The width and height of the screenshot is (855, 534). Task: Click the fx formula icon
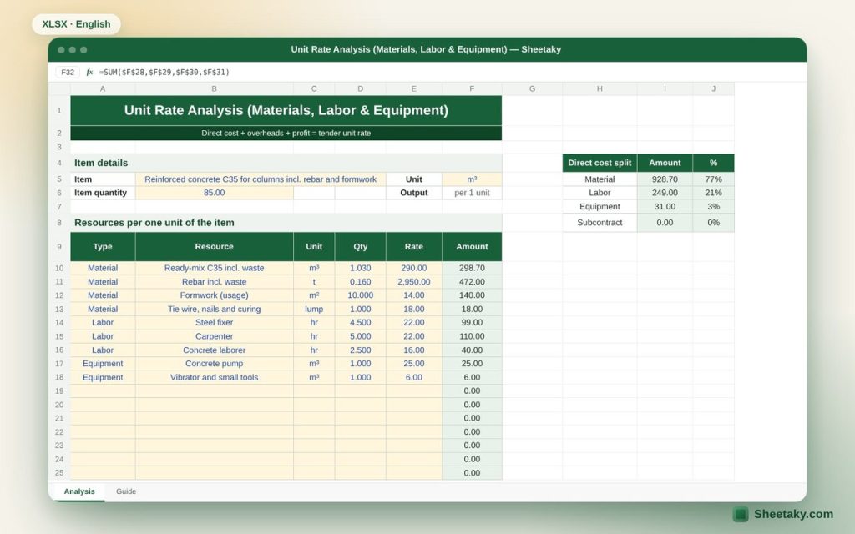point(89,72)
